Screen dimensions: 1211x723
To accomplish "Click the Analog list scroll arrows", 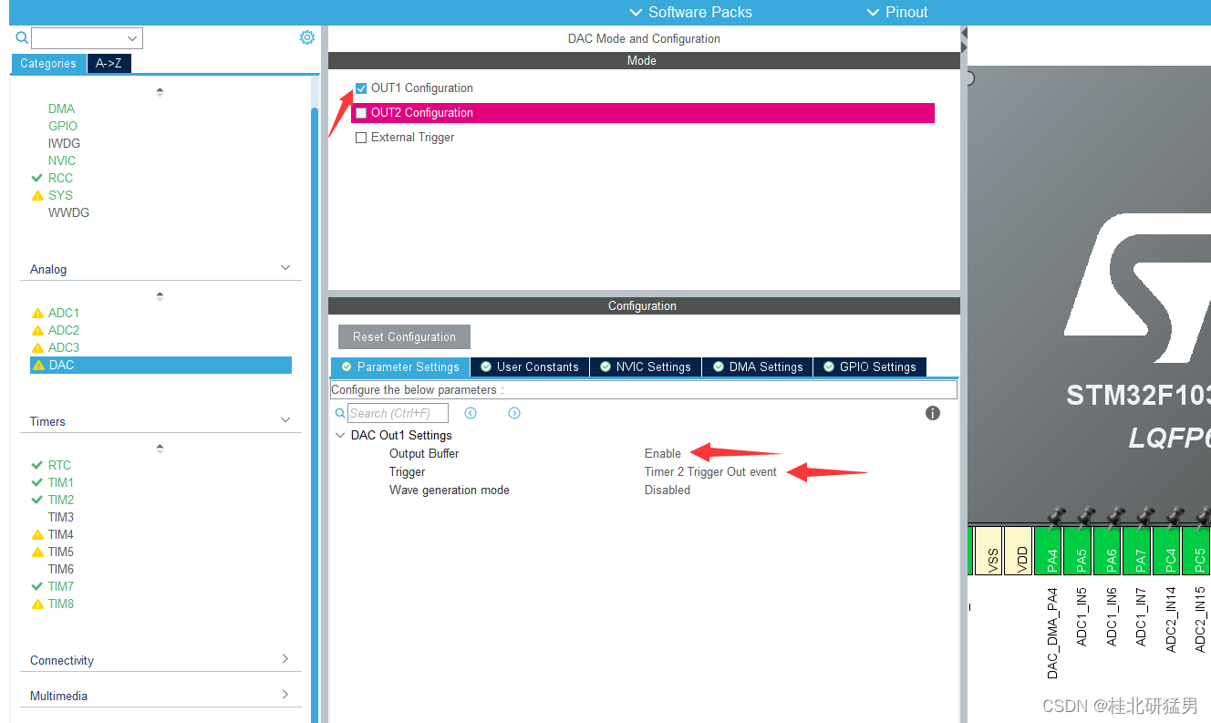I will [x=160, y=296].
